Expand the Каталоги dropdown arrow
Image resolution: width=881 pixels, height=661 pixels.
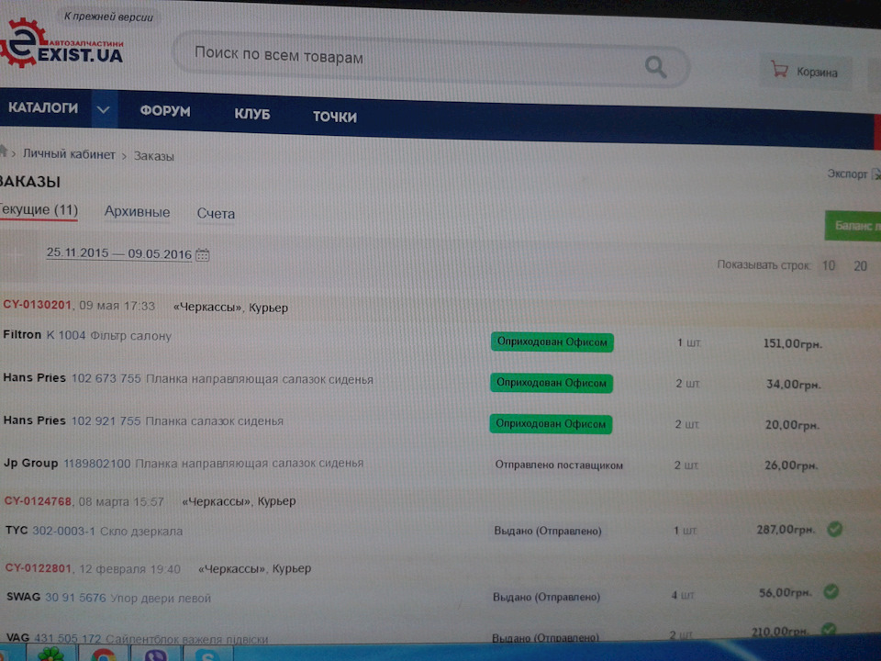(x=104, y=109)
